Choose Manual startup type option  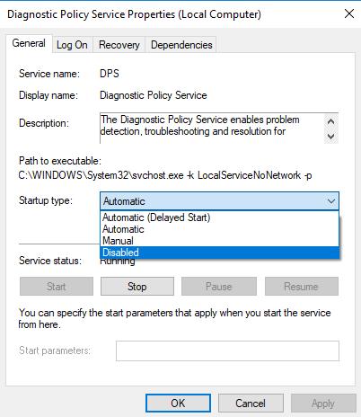219,241
